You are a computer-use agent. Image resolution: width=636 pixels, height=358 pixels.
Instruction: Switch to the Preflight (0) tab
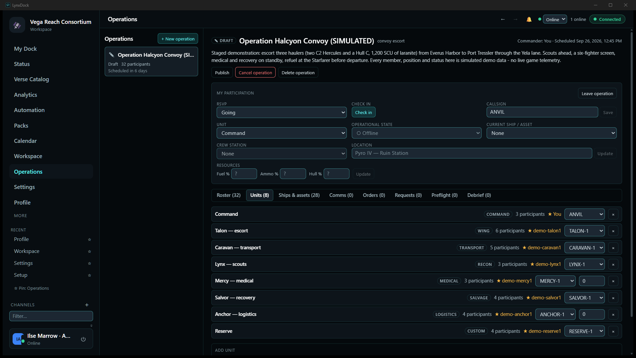445,195
